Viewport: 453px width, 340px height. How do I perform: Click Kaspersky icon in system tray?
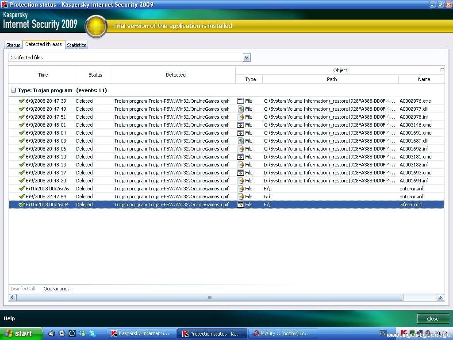click(x=404, y=333)
